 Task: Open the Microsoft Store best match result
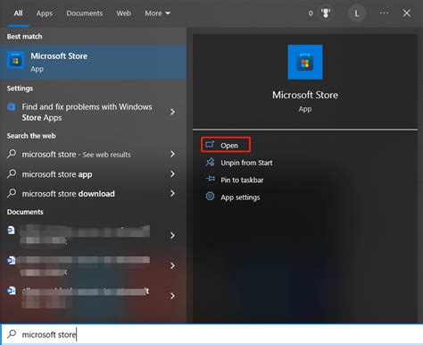click(93, 63)
